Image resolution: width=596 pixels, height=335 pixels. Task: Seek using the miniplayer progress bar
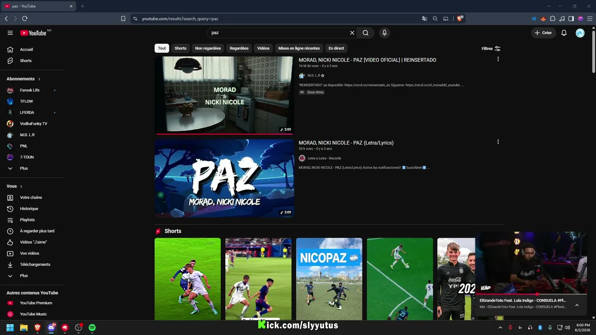point(531,295)
